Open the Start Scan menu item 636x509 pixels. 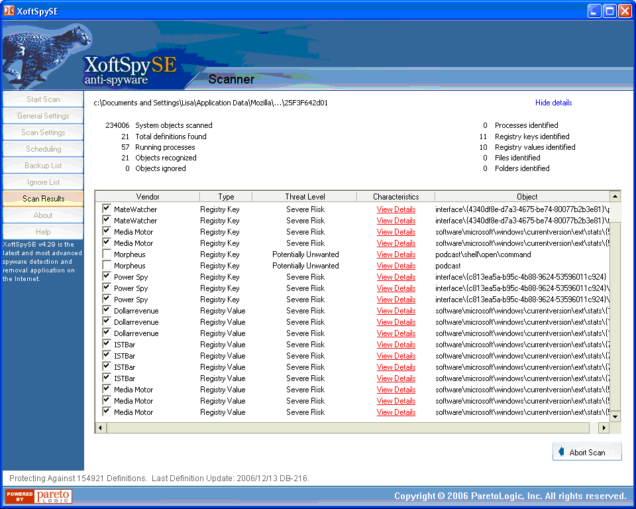(43, 99)
